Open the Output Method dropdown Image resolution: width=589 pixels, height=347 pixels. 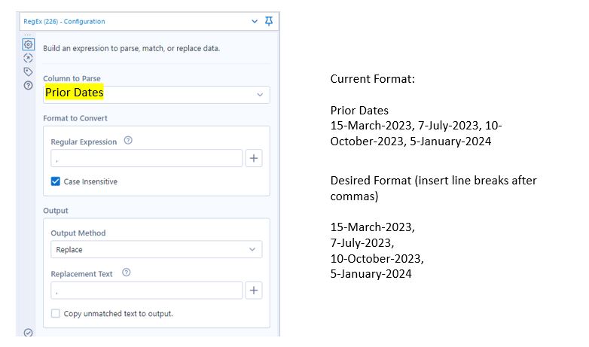[156, 249]
